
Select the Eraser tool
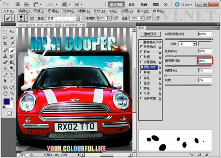[5, 62]
